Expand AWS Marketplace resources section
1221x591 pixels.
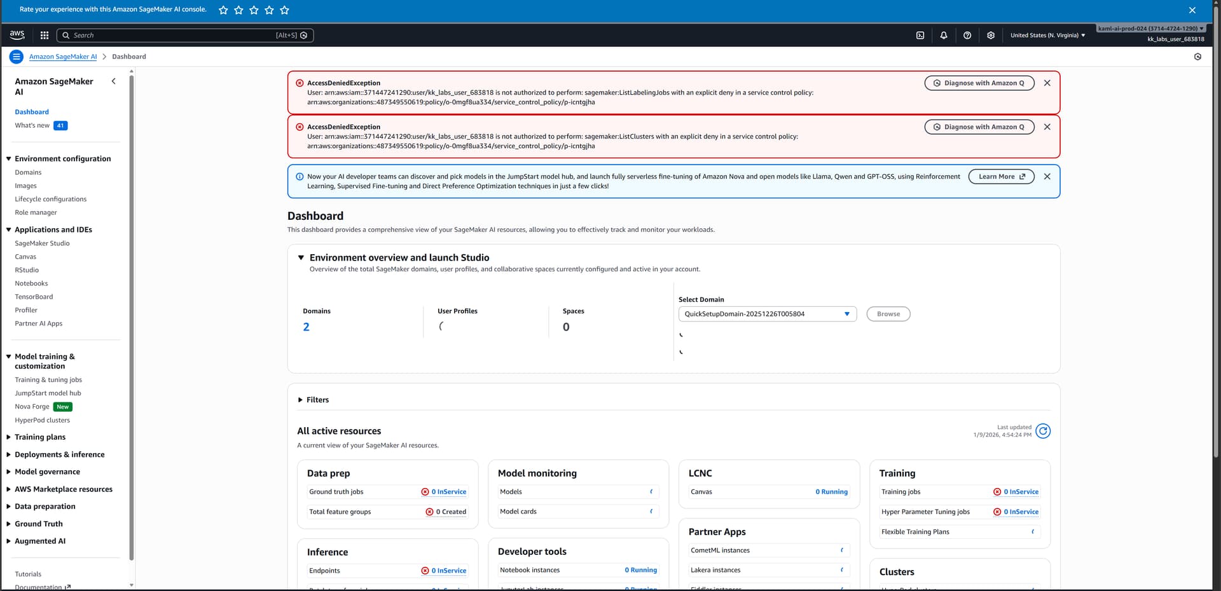click(9, 489)
